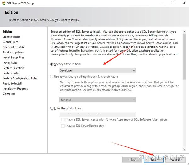Select the Product Updates step
Viewport: 189px width, 165px height.
coord(13,52)
